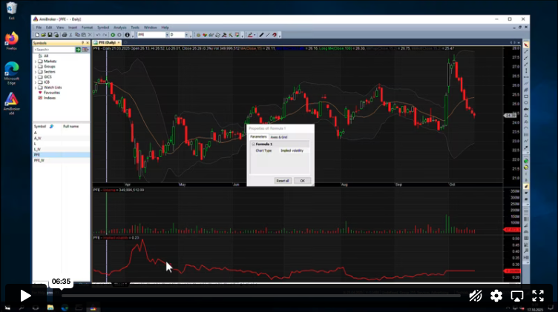
Task: Click the video player settings gear
Action: (x=496, y=296)
